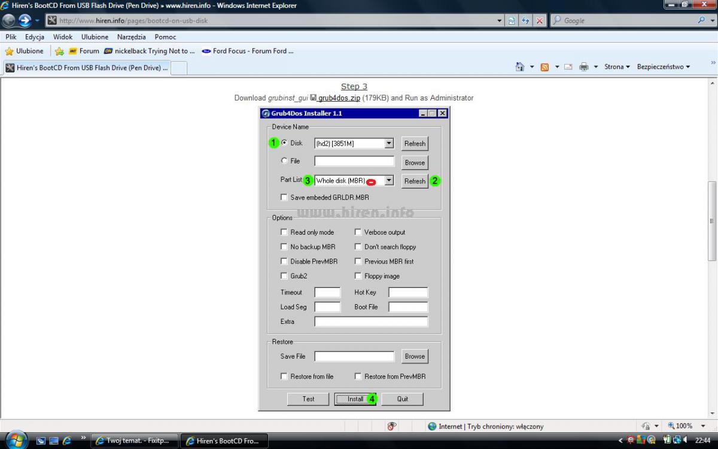Open the Forum favorites link

[x=84, y=51]
